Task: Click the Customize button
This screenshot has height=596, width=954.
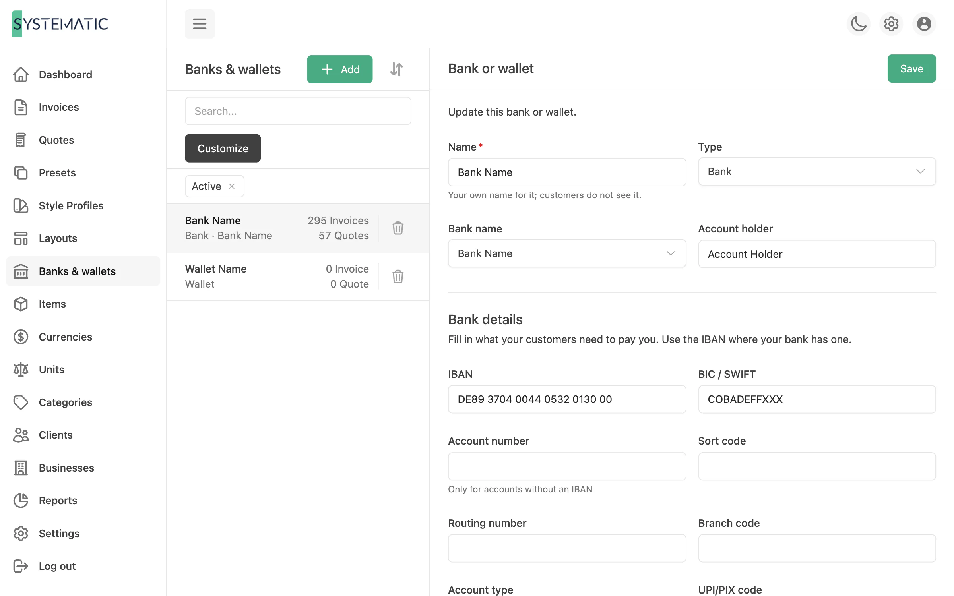Action: coord(223,148)
